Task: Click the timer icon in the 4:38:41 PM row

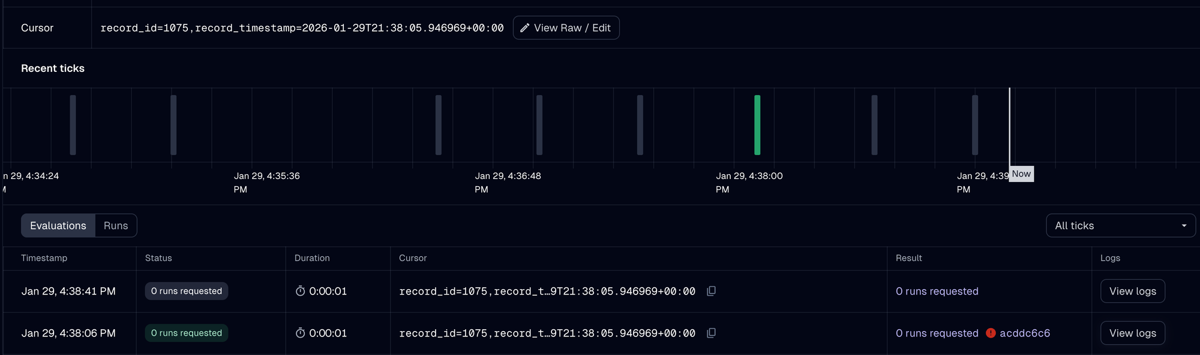Action: point(300,291)
